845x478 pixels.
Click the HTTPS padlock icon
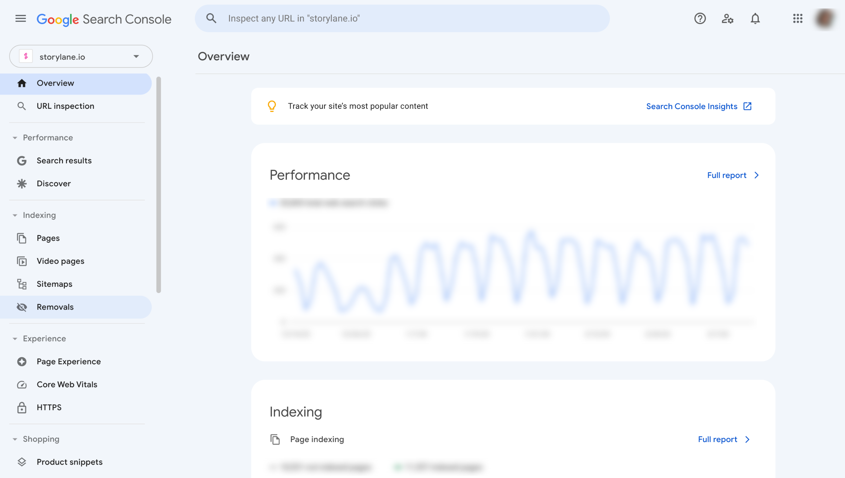22,407
